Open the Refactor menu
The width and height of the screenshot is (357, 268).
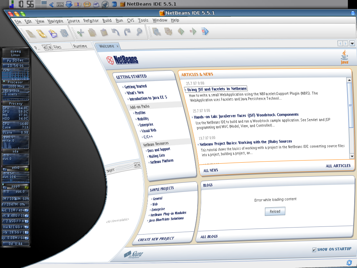(x=91, y=21)
